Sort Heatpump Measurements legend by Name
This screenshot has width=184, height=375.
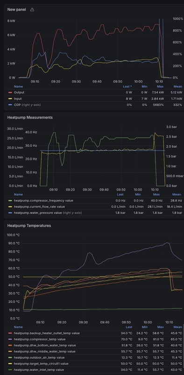coord(18,195)
